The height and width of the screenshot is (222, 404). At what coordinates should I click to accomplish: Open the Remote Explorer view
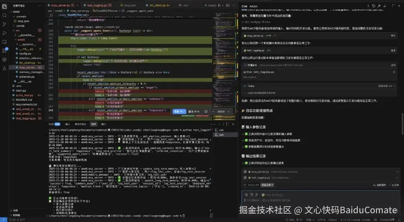[4, 42]
